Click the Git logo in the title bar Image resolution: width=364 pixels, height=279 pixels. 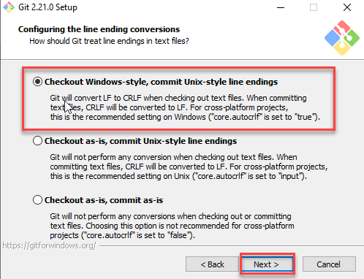tap(9, 7)
